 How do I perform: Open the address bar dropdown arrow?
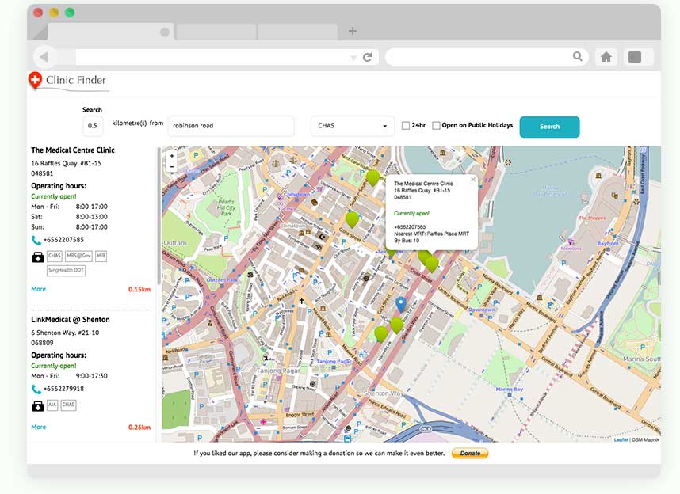click(355, 58)
